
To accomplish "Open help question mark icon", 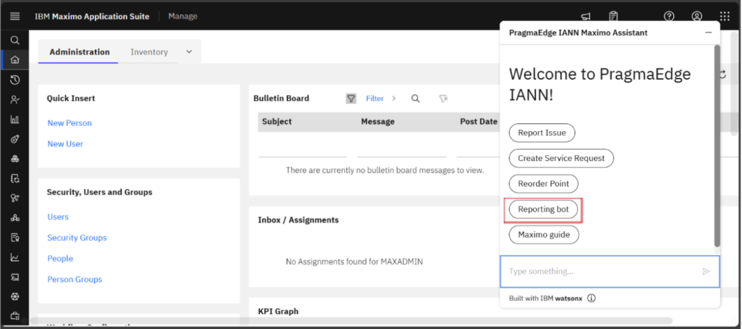I will click(669, 16).
